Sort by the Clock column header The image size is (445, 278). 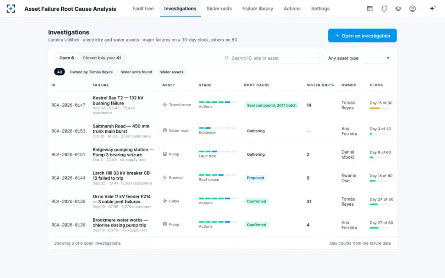click(x=376, y=85)
